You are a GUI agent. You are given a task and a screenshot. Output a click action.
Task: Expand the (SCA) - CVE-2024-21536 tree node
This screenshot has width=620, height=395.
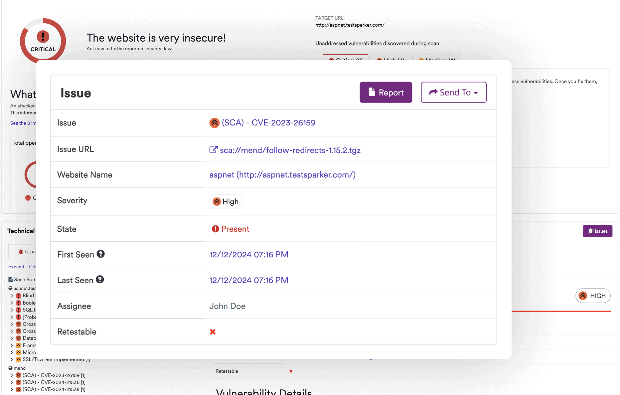pos(12,382)
